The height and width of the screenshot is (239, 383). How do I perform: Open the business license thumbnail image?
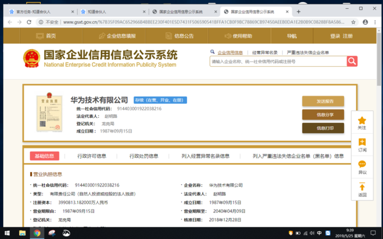pos(49,112)
